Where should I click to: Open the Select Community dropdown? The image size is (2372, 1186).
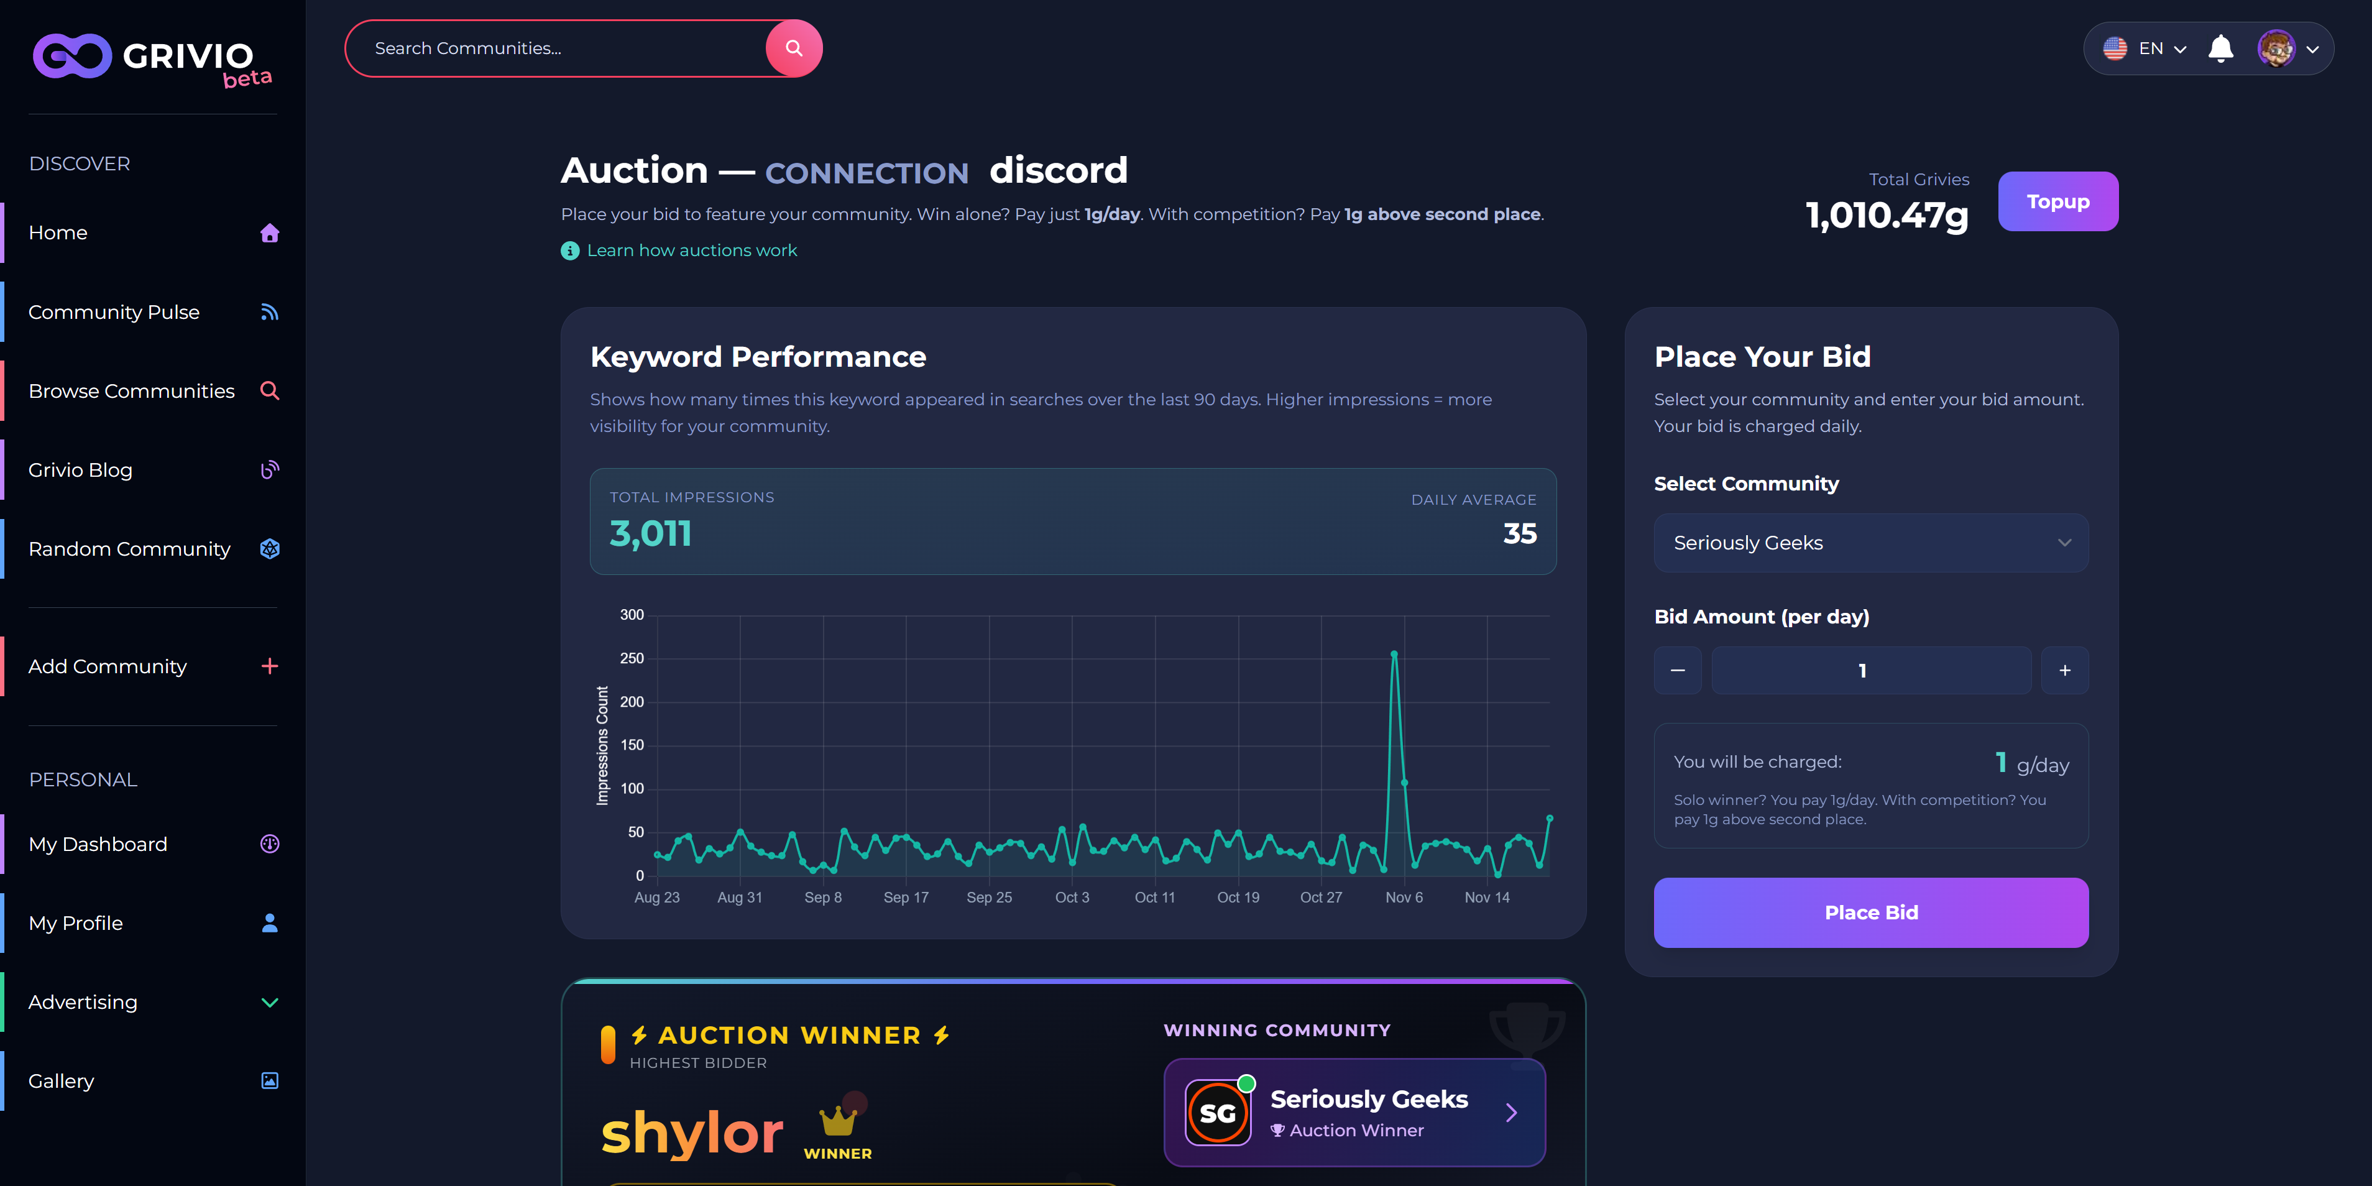point(1870,543)
